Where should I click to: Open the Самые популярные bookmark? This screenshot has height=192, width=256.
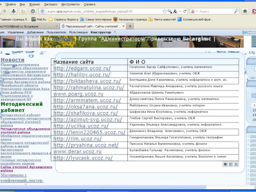[96, 20]
